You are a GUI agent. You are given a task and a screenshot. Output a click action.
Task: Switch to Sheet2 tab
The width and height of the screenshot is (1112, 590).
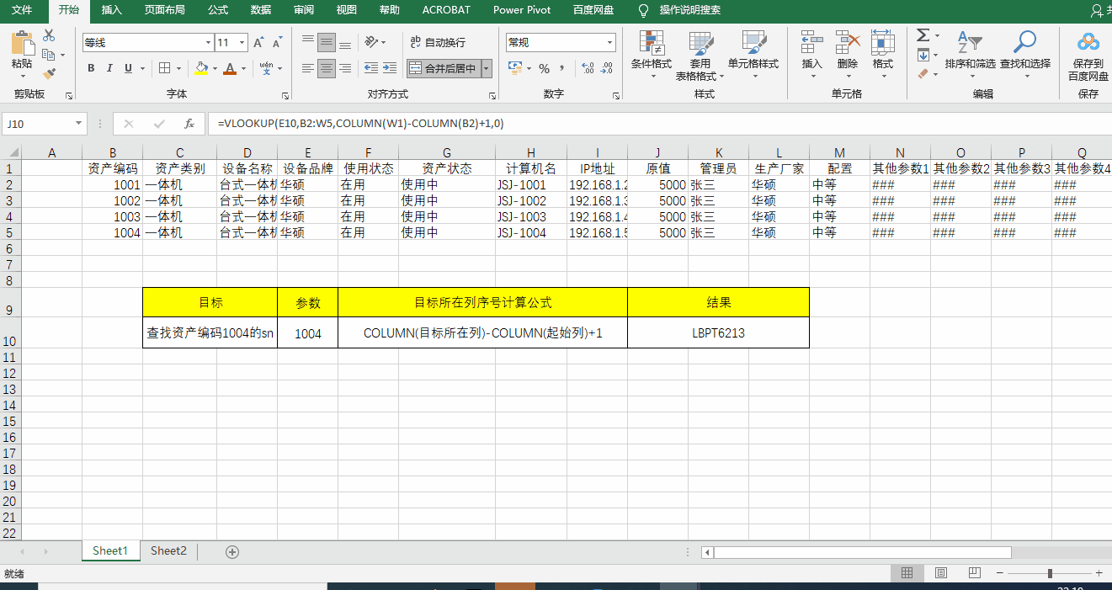(168, 550)
